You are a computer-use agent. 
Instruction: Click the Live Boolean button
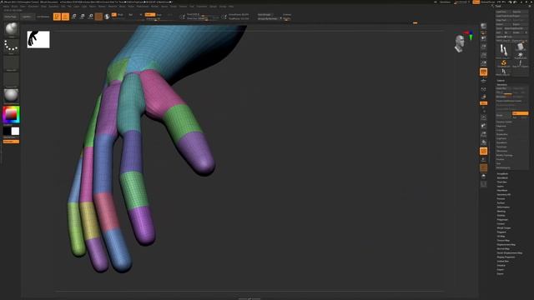pyautogui.click(x=43, y=17)
